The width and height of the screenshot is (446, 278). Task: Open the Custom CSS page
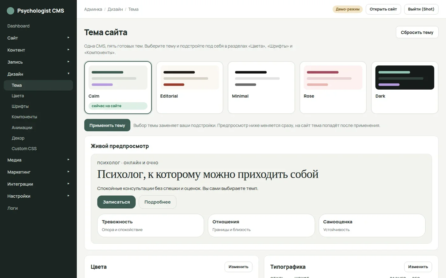pos(38,149)
